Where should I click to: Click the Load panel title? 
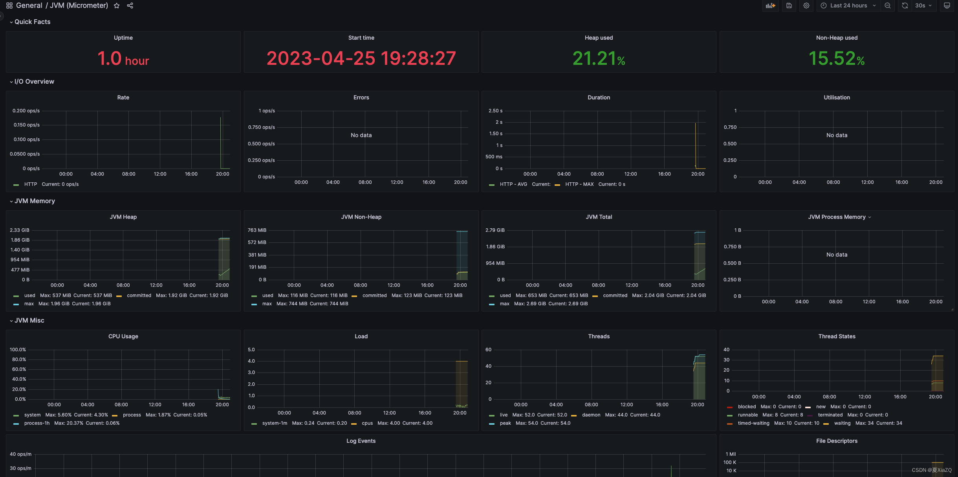361,336
